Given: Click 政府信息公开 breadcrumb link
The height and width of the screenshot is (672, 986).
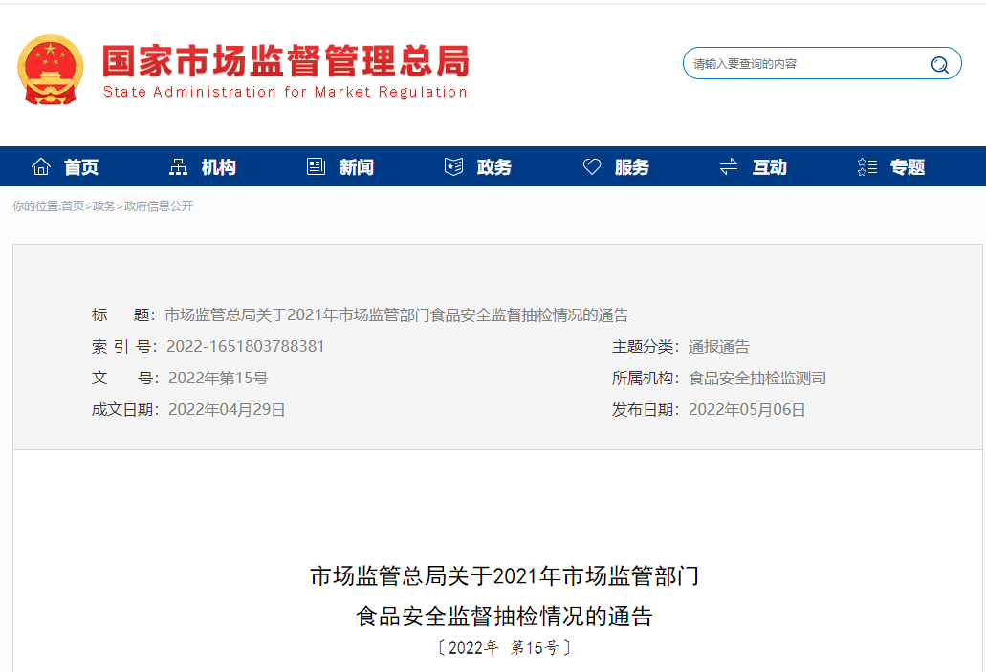Looking at the screenshot, I should (159, 206).
